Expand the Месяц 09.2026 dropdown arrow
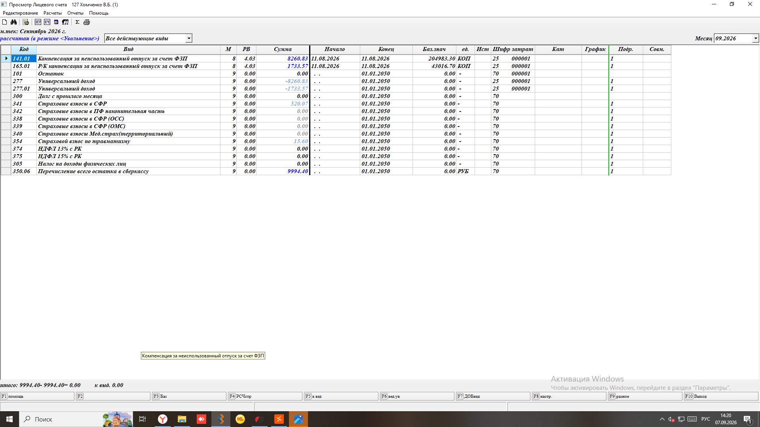 [x=756, y=38]
